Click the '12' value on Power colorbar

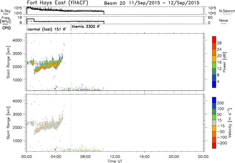[x=219, y=69]
